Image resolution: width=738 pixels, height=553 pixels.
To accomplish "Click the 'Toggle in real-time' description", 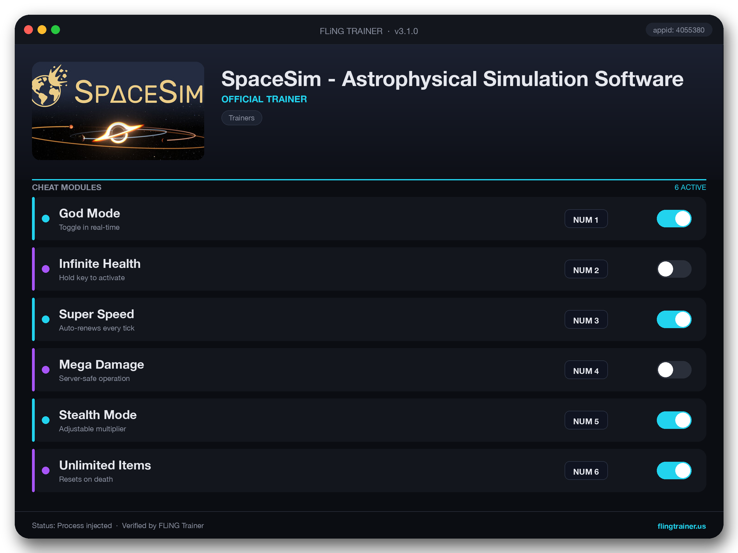I will tap(89, 227).
